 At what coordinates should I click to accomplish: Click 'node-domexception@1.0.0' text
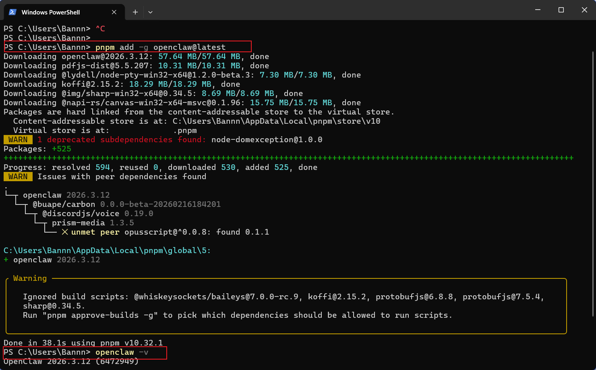tap(267, 139)
